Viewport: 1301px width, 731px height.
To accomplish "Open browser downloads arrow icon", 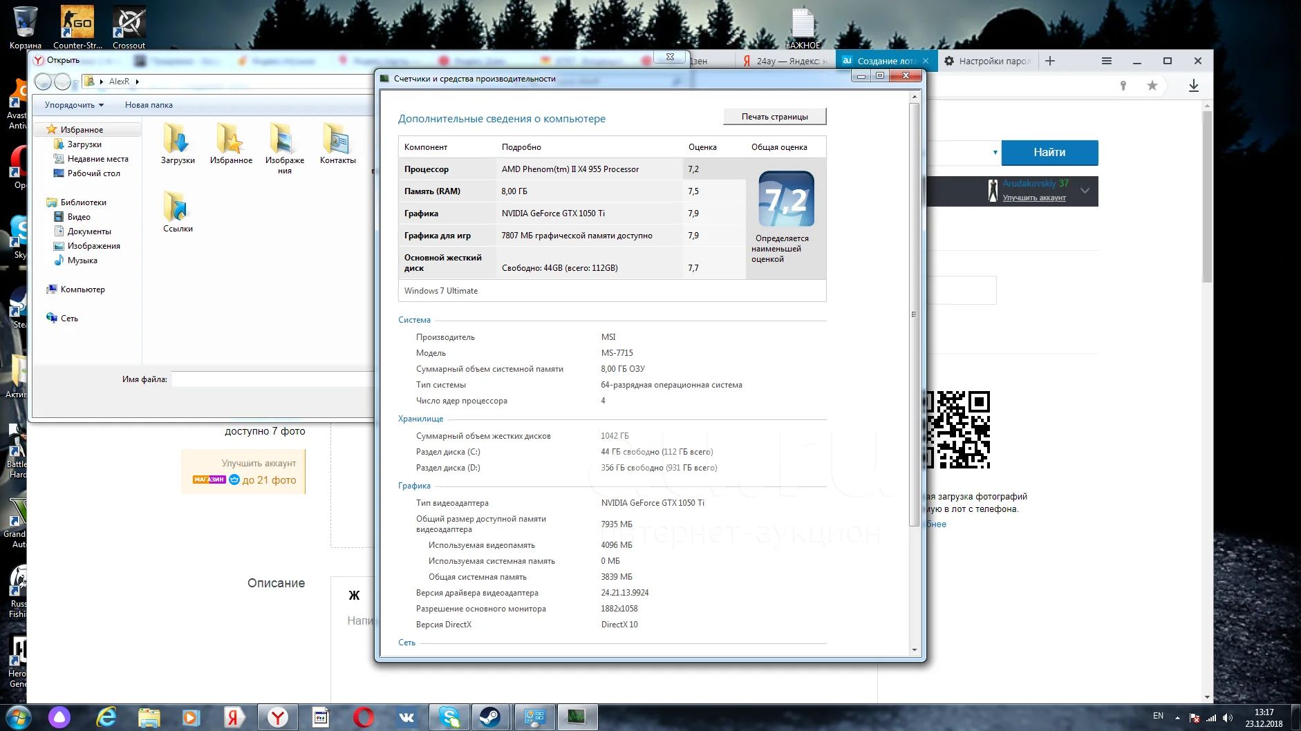I will [1193, 86].
